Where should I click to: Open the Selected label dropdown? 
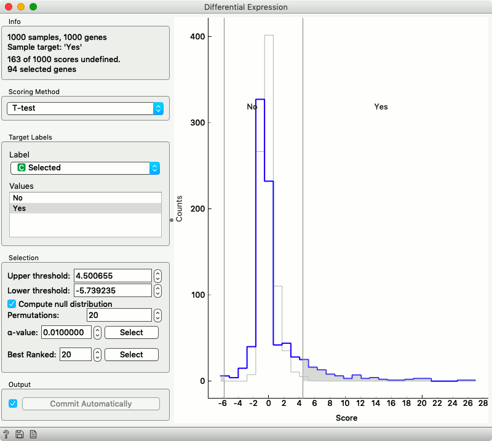click(x=85, y=168)
